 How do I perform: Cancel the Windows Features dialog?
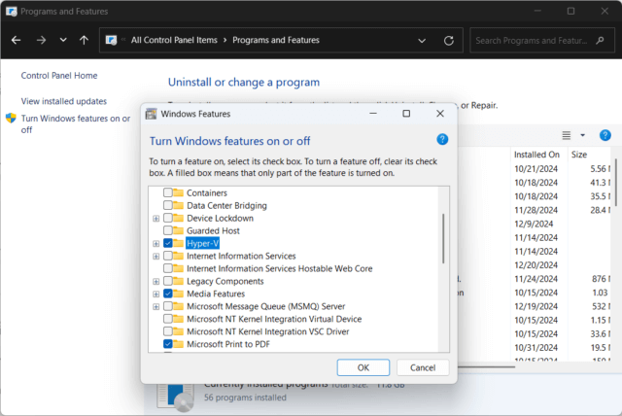[x=423, y=367]
